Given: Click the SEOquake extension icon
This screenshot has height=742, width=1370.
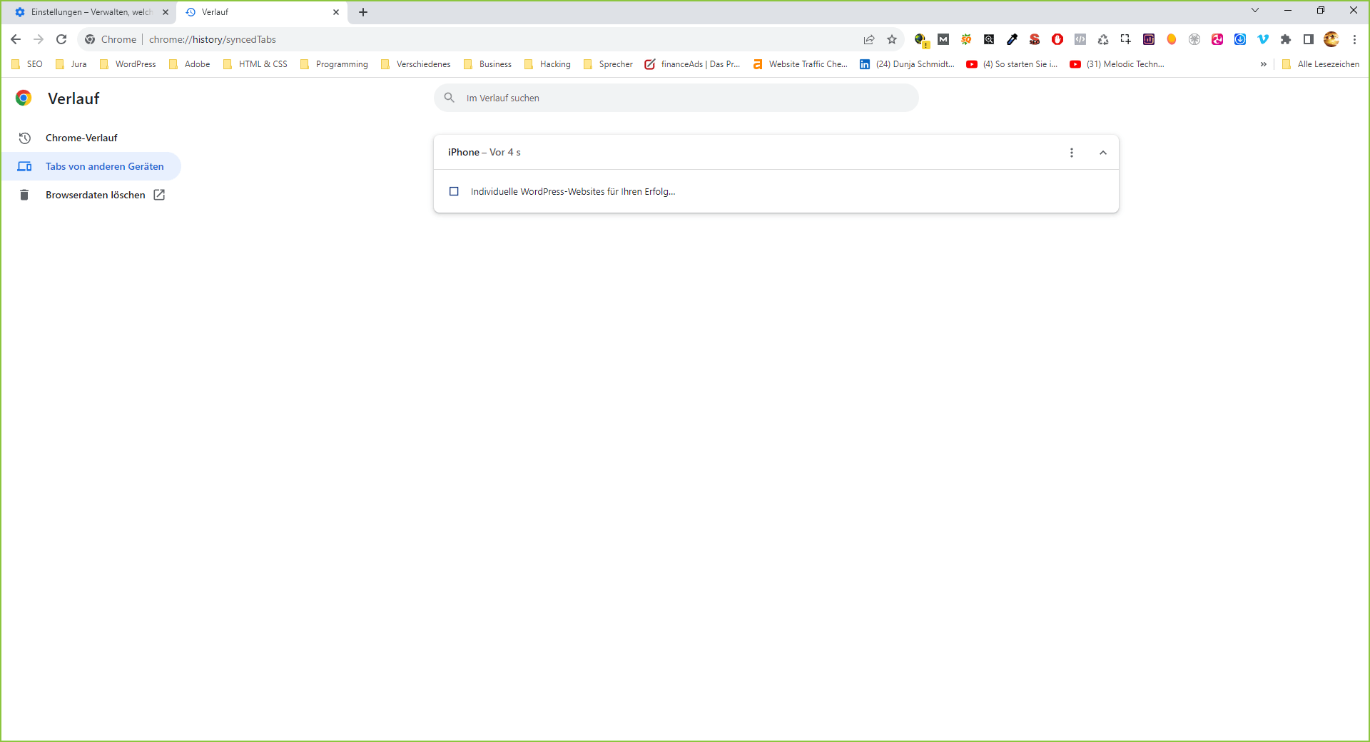Looking at the screenshot, I should [967, 39].
